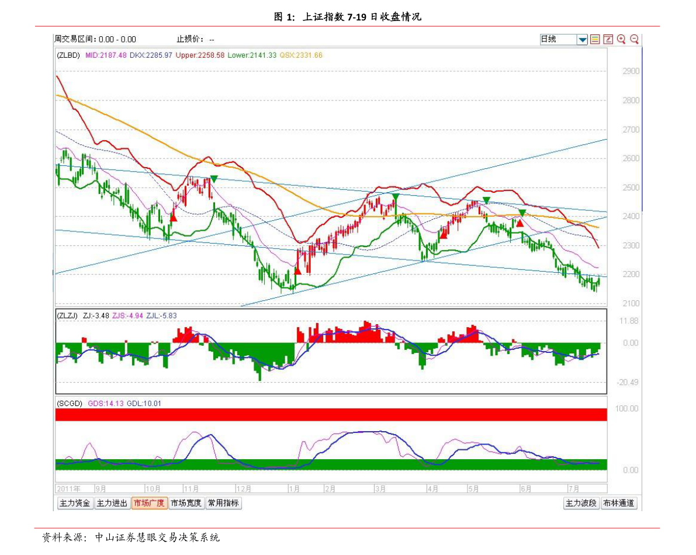696x555 pixels.
Task: Click the (SCGD) indicator panel label
Action: (x=70, y=403)
